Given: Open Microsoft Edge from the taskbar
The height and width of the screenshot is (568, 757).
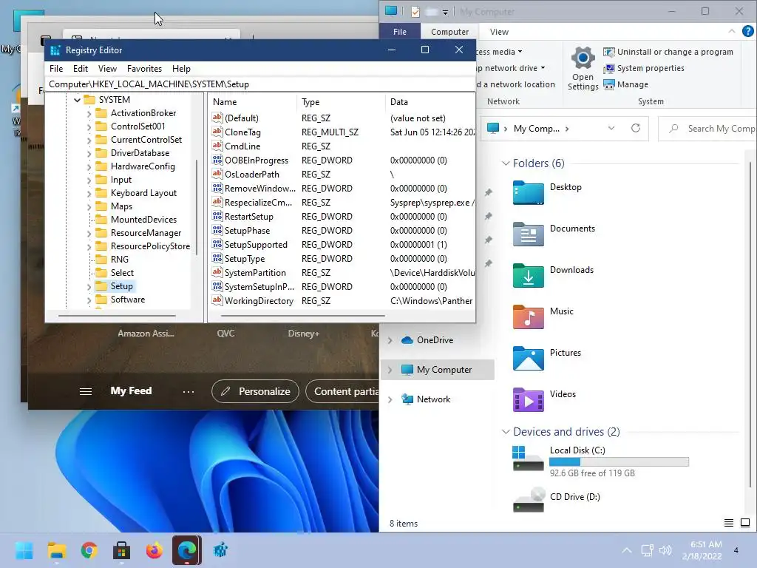Looking at the screenshot, I should coord(187,550).
